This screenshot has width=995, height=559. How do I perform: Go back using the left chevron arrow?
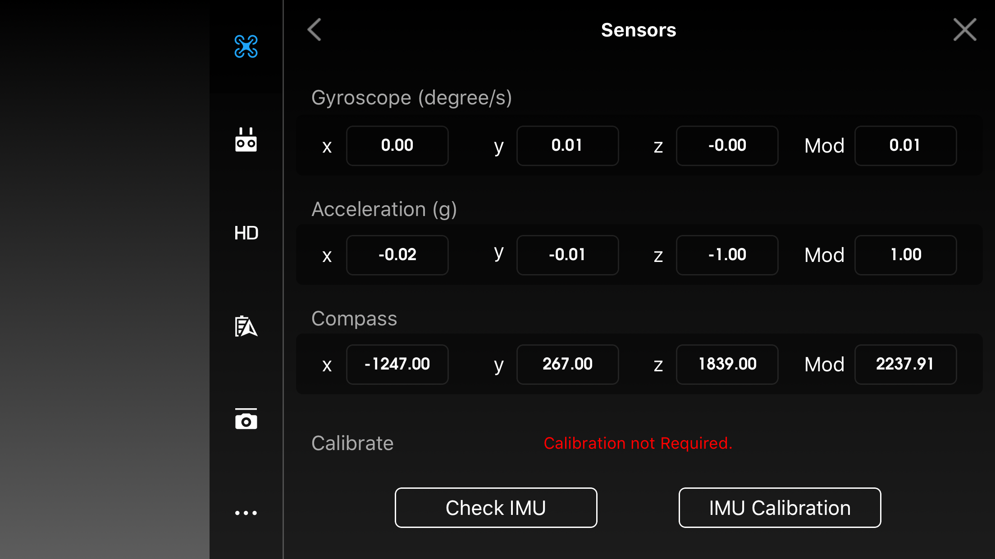315,30
